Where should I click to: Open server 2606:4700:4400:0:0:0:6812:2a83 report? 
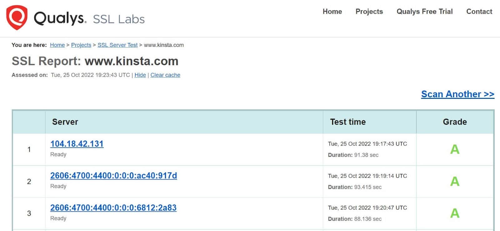click(x=113, y=208)
